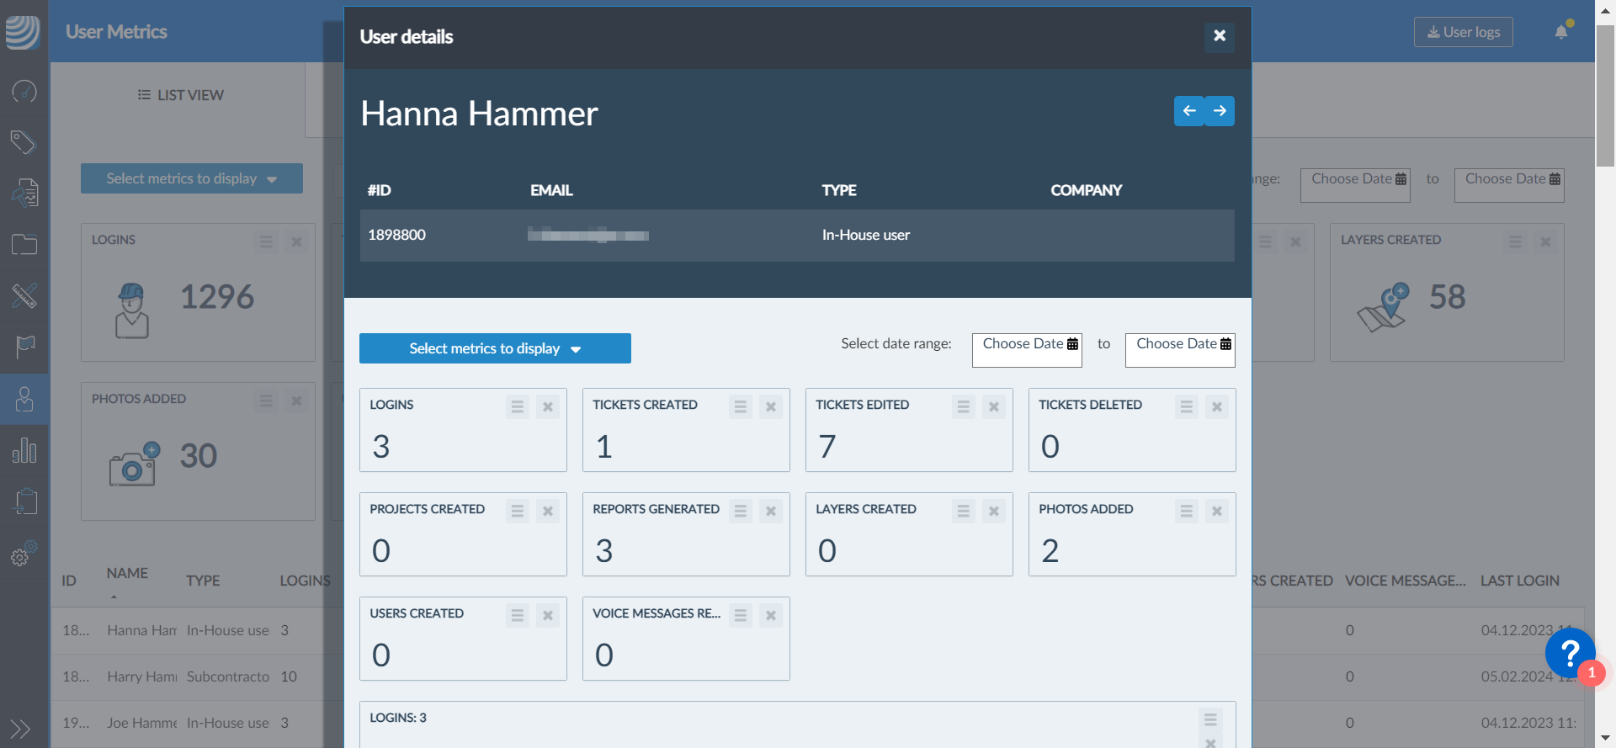
Task: Open the statistics bar chart sidebar item
Action: (24, 450)
